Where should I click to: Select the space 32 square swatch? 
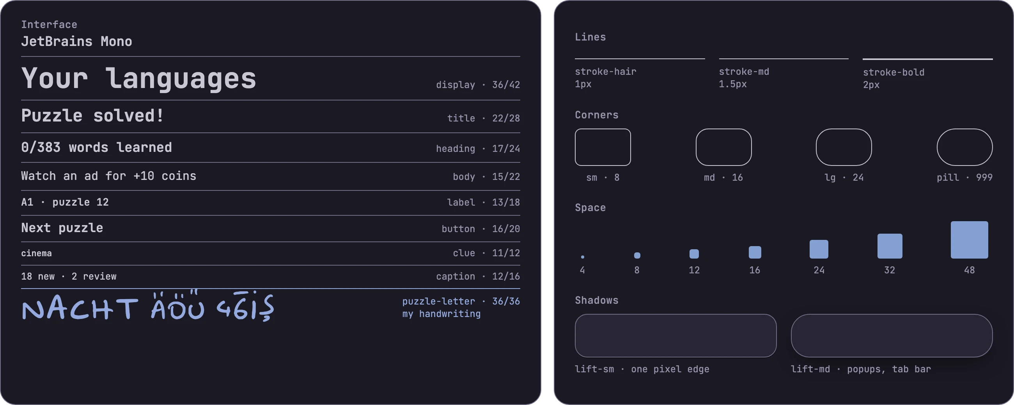click(x=890, y=246)
